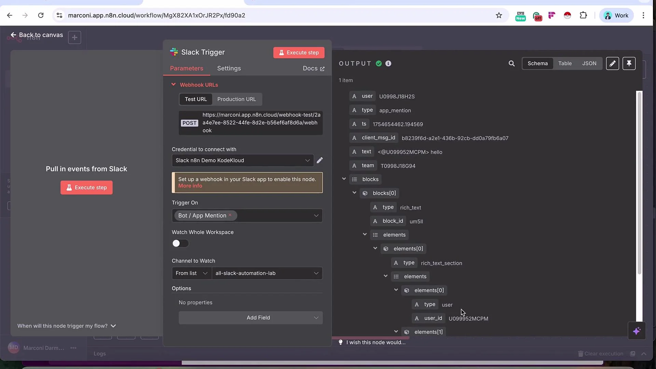Select the ts field pill

tap(359, 124)
